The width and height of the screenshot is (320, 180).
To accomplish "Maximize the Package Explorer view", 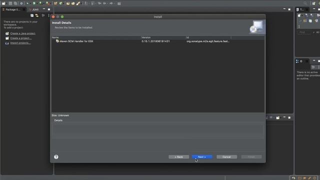I will 49,9.
